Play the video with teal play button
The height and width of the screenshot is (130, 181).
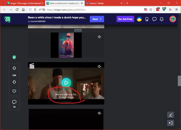66,83
